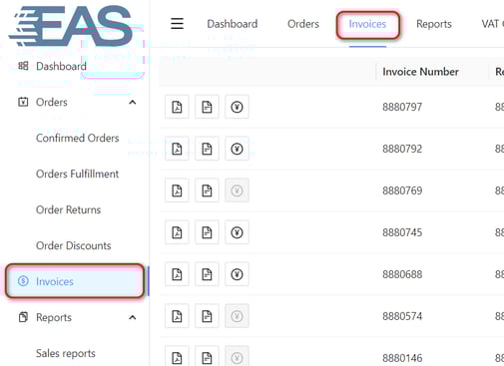Select invoice number 8880688

point(402,274)
